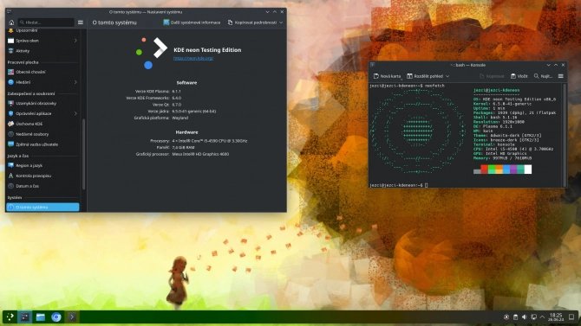Expand the Oprávnění aplikace chevron
Screen dimensions: 581x326
[x=75, y=114]
